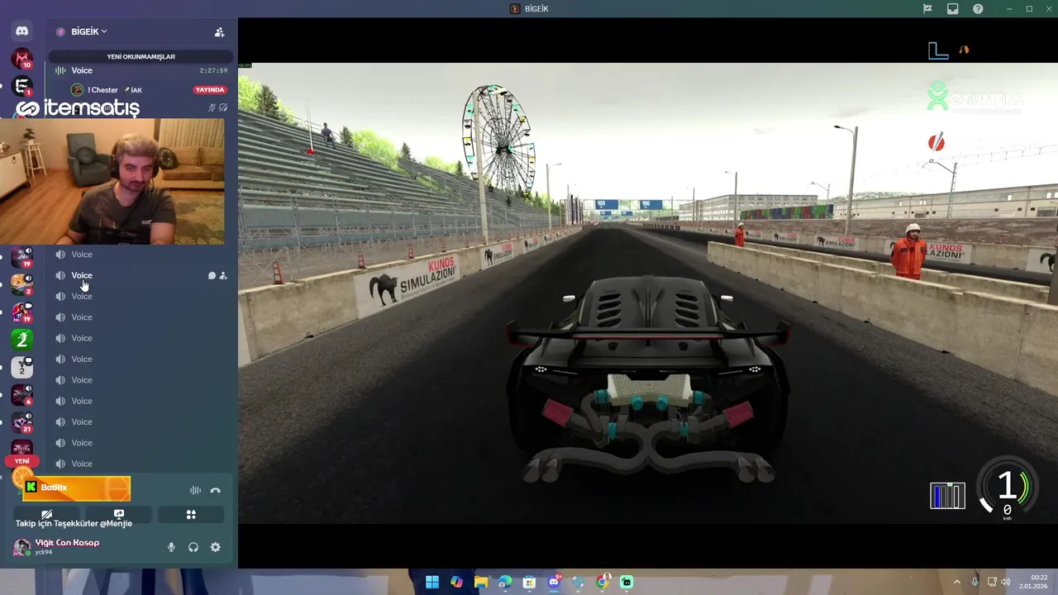Open the server showing a 6 badge

(x=21, y=394)
